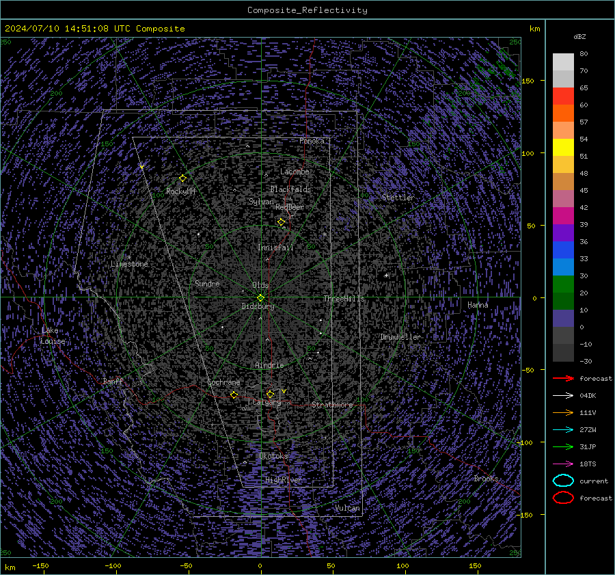
Task: Select the indigo 0-10 dBZ swatch
Action: click(x=563, y=319)
